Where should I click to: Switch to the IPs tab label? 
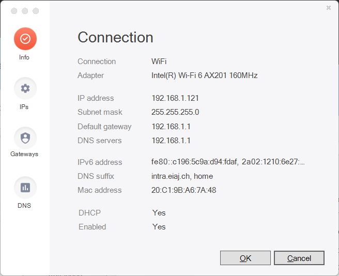coord(24,107)
